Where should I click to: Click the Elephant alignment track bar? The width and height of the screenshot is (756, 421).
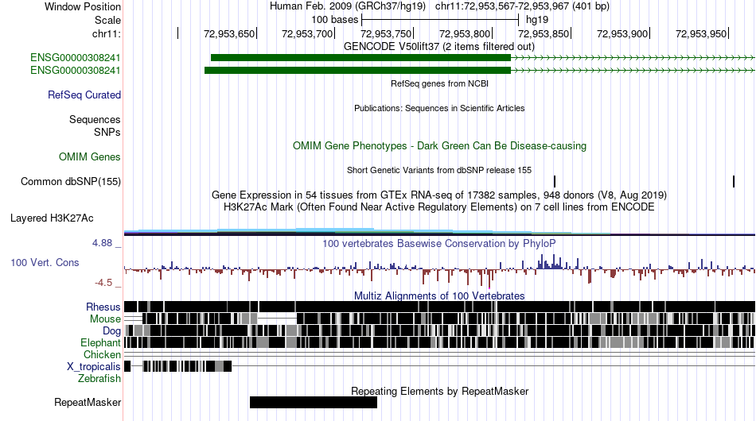pos(439,342)
